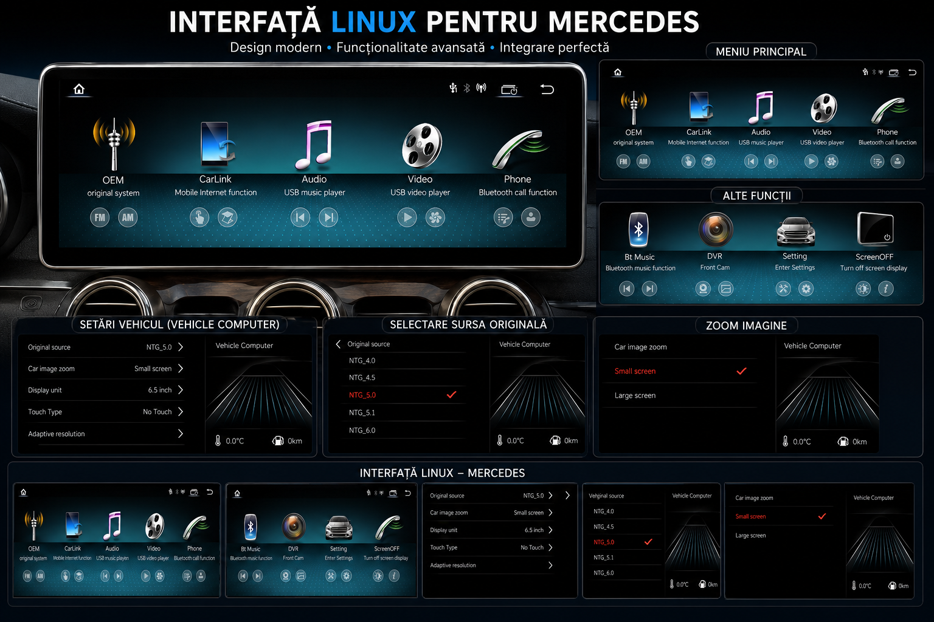The image size is (934, 622).
Task: Click 'Turn off screen display' text in ALTE FUNCȚII
Action: click(x=874, y=268)
